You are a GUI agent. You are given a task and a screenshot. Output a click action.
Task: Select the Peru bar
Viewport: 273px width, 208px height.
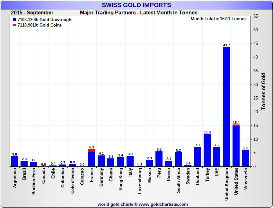tap(159, 159)
